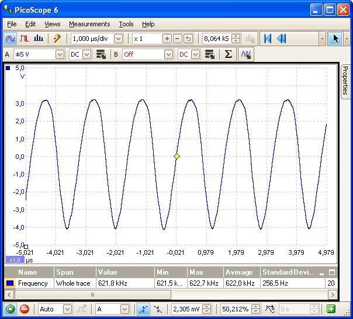Viewport: 353px width, 319px height.
Task: Select Scope mode waveform icon
Action: click(x=11, y=39)
